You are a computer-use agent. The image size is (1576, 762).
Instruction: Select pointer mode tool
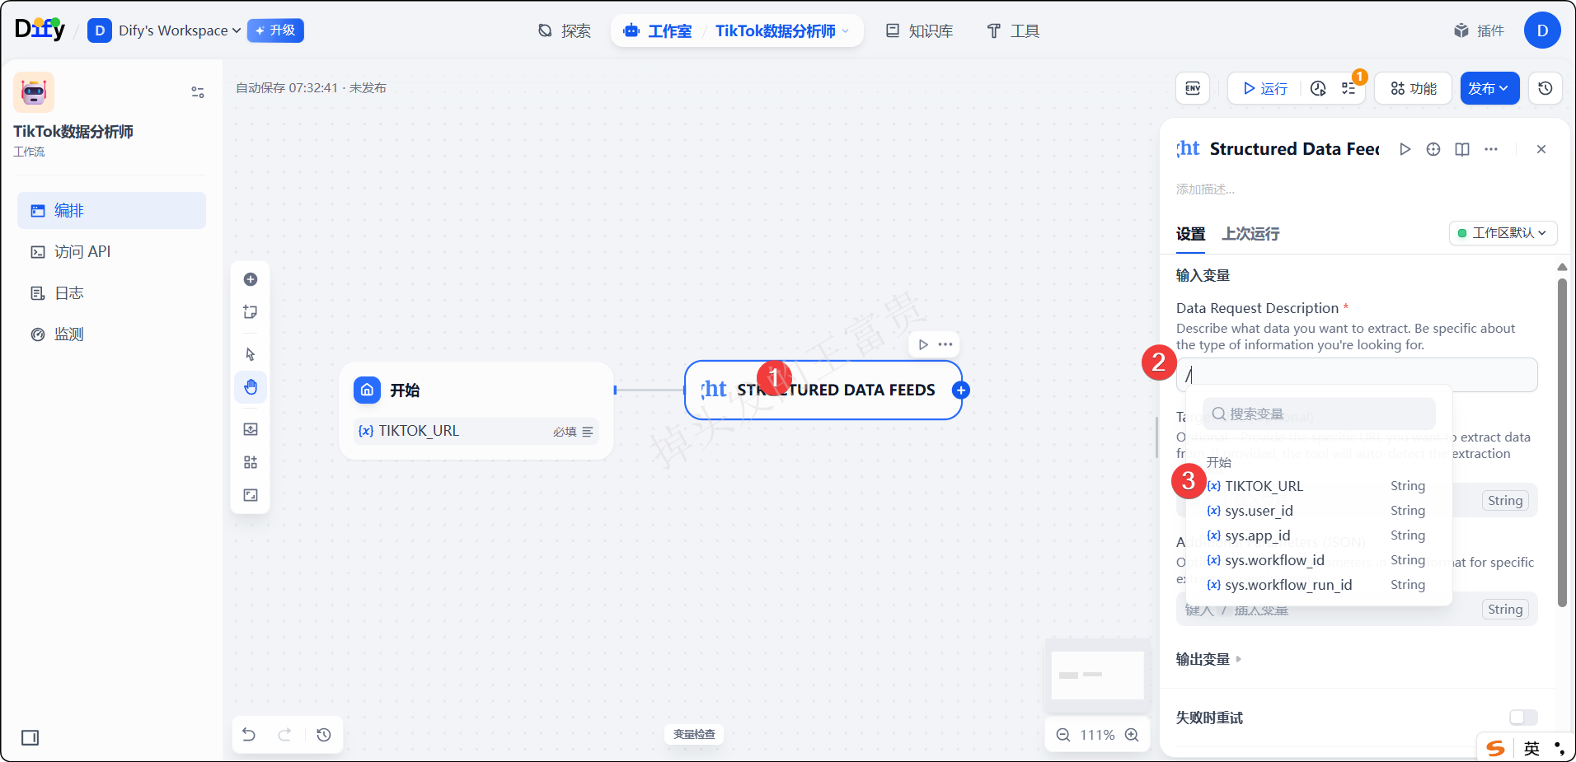pyautogui.click(x=251, y=354)
